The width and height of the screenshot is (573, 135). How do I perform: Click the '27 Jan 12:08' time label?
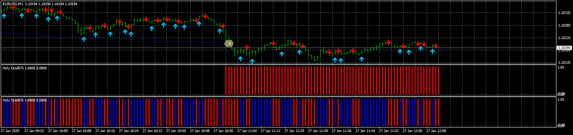[436, 131]
